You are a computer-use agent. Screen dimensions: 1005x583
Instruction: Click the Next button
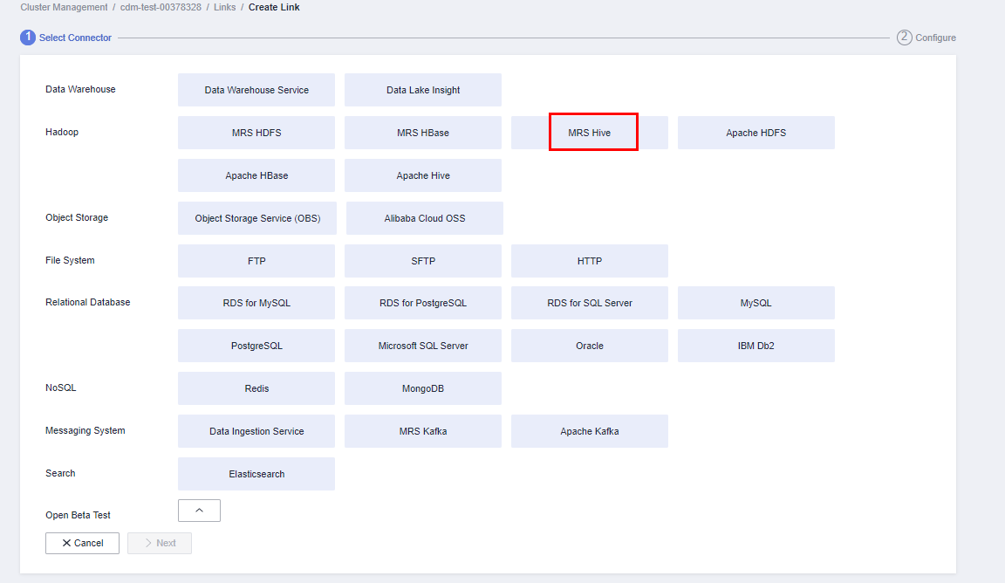pos(160,543)
